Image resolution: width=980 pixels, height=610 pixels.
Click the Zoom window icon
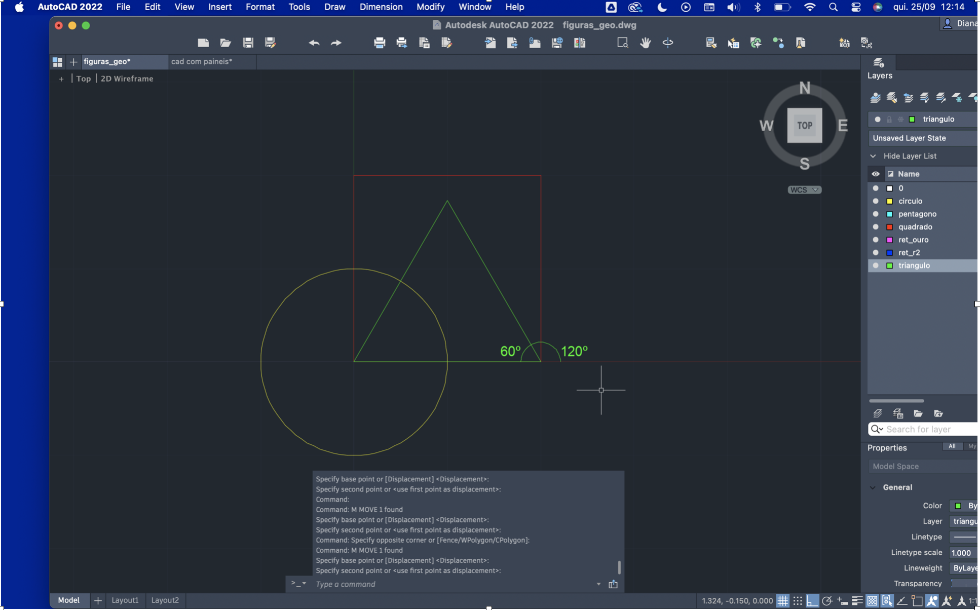click(622, 43)
